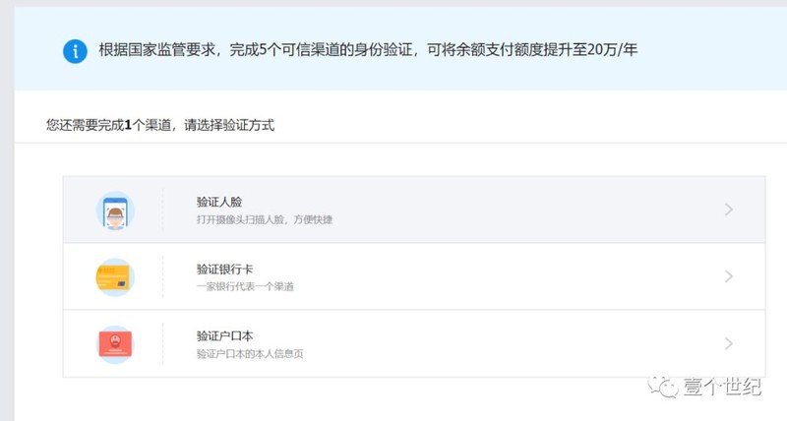Click the yellow bank card icon
Screen dimensions: 787x421
[x=115, y=277]
